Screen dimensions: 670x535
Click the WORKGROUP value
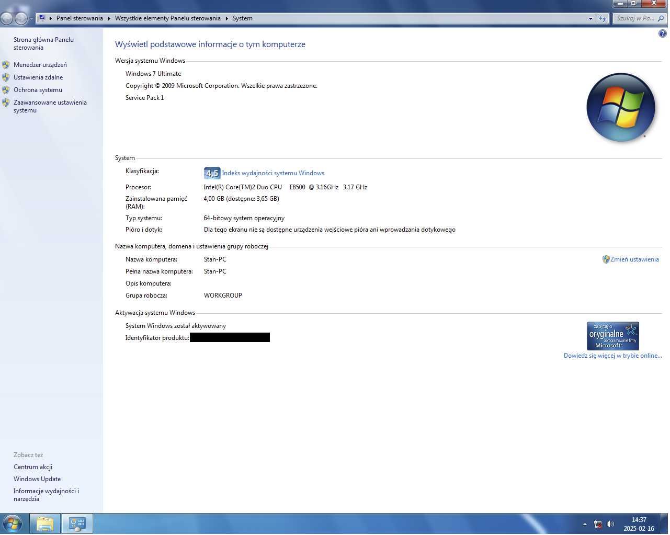(x=223, y=295)
